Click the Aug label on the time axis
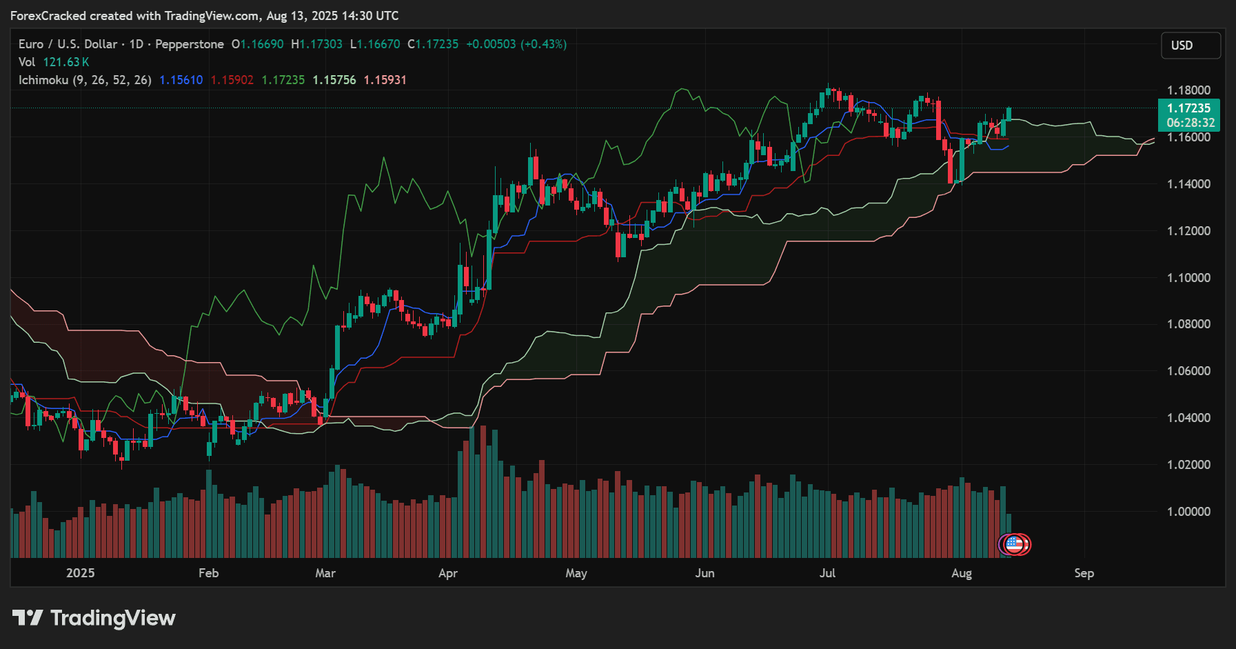1236x649 pixels. [962, 573]
